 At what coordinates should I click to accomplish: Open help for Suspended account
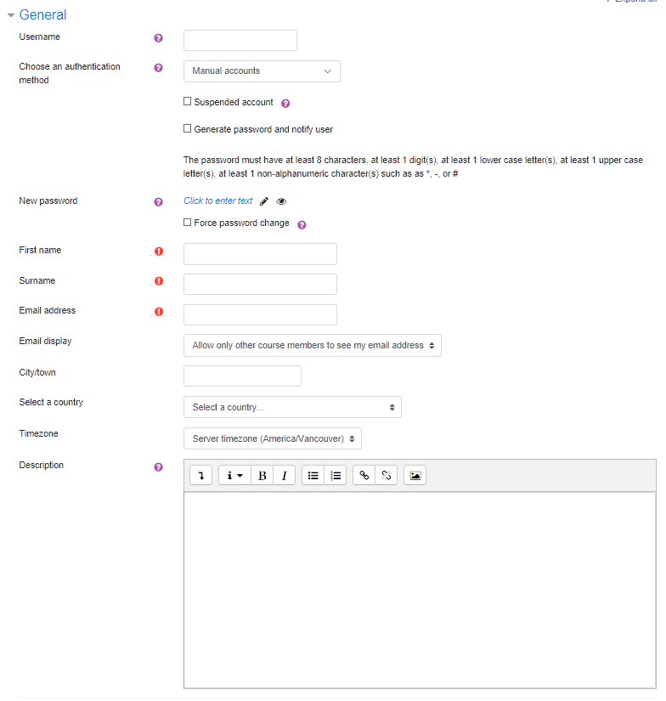[x=285, y=104]
